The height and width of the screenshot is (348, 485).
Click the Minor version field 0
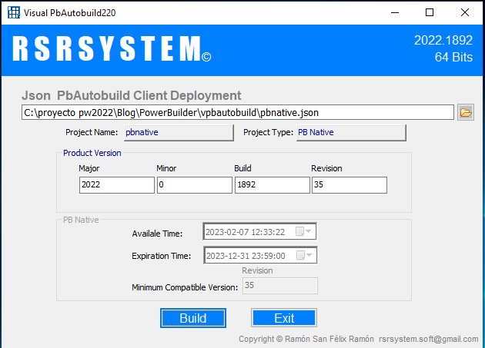coord(195,185)
